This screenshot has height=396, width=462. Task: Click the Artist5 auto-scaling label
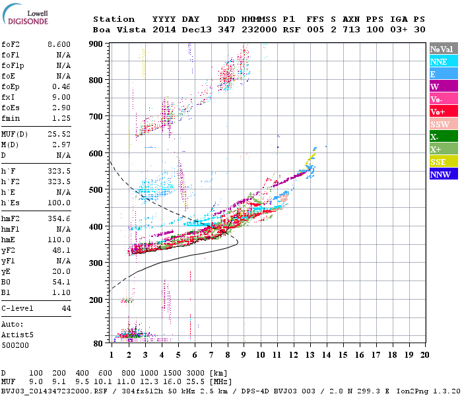pyautogui.click(x=17, y=335)
